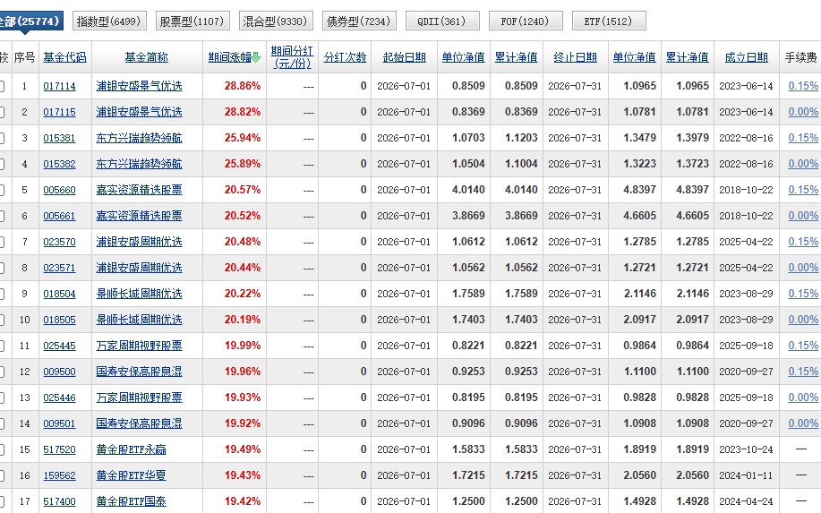Viewport: 821px width, 513px height.
Task: Sort by 期间涨幅 green arrow
Action: (x=256, y=57)
